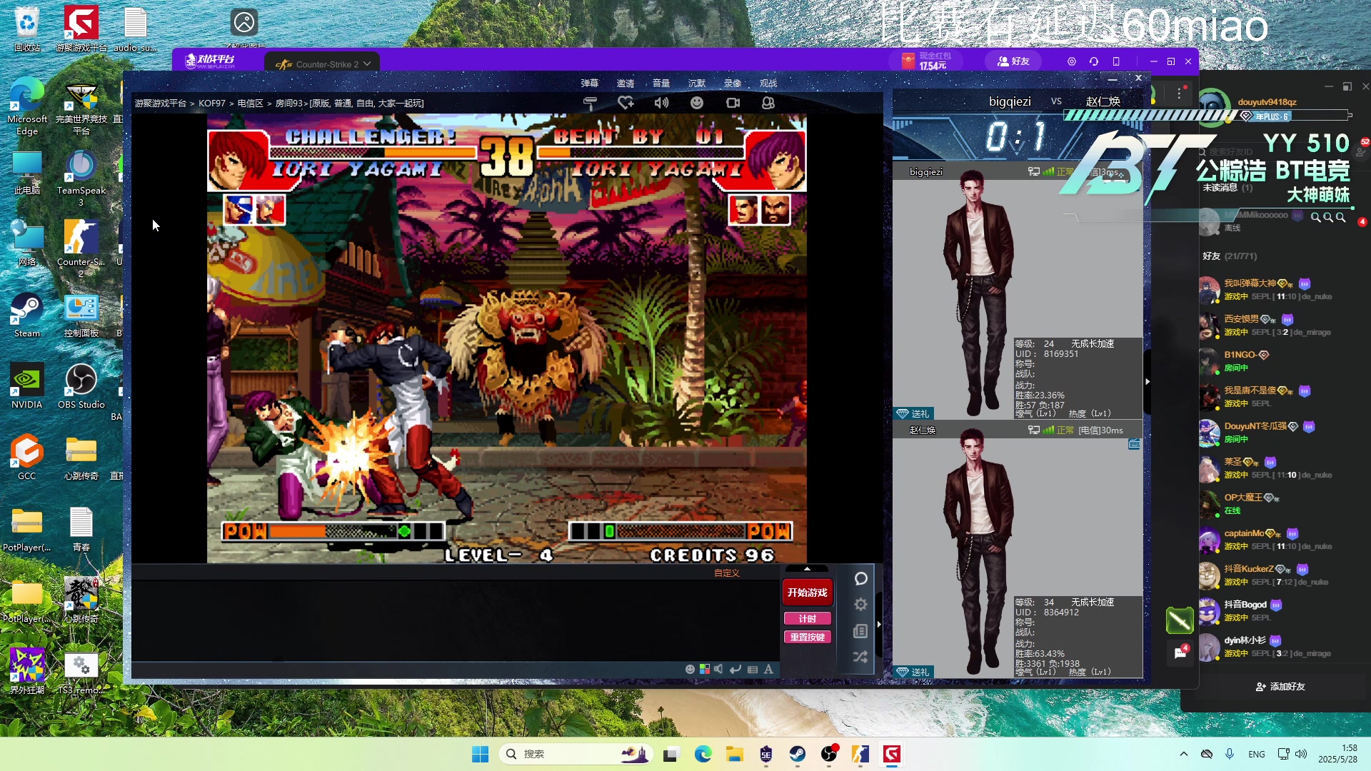Open Microsoft Edge from the taskbar
Screen dimensions: 1371x771
pyautogui.click(x=703, y=754)
